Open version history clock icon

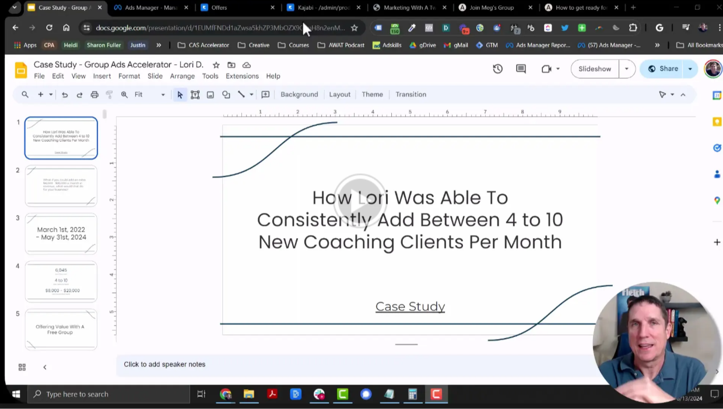click(497, 69)
